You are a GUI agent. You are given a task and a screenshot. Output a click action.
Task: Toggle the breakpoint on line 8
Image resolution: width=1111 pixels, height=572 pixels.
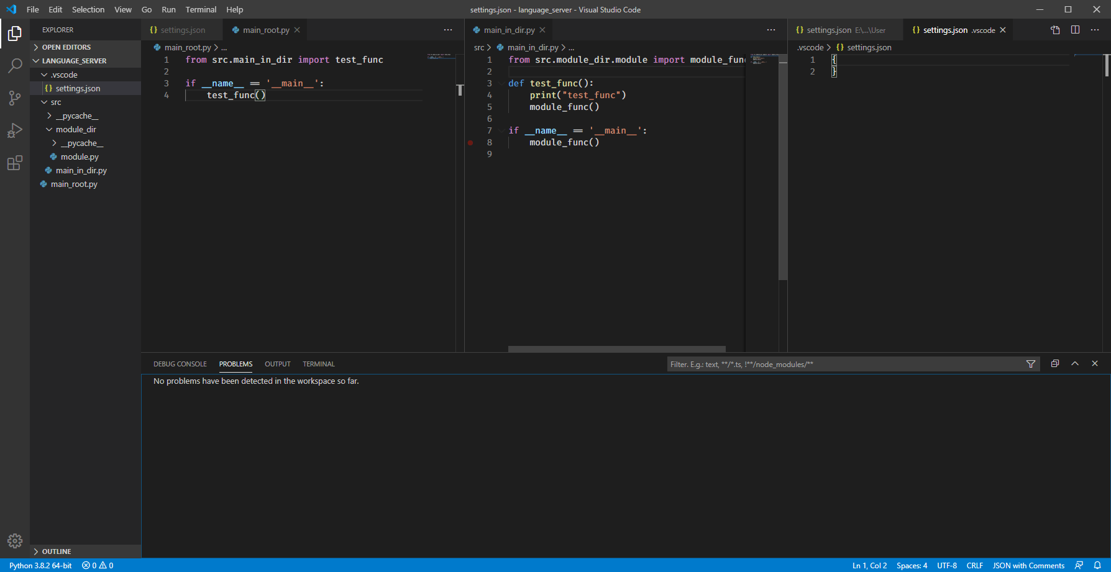coord(470,142)
